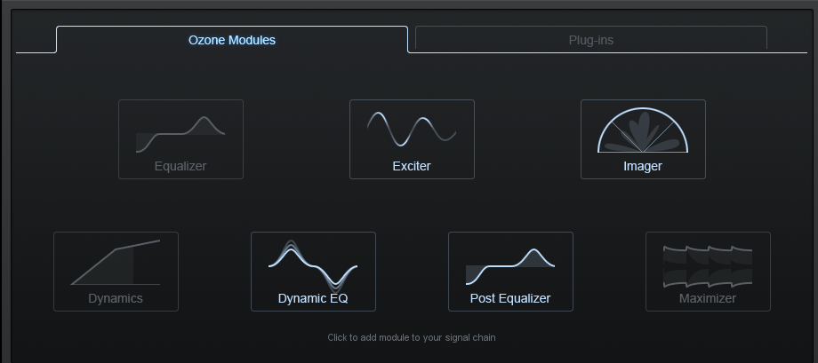Click the 'Click to add module' hint text
Viewport: 818px width, 363px height.
click(x=412, y=337)
